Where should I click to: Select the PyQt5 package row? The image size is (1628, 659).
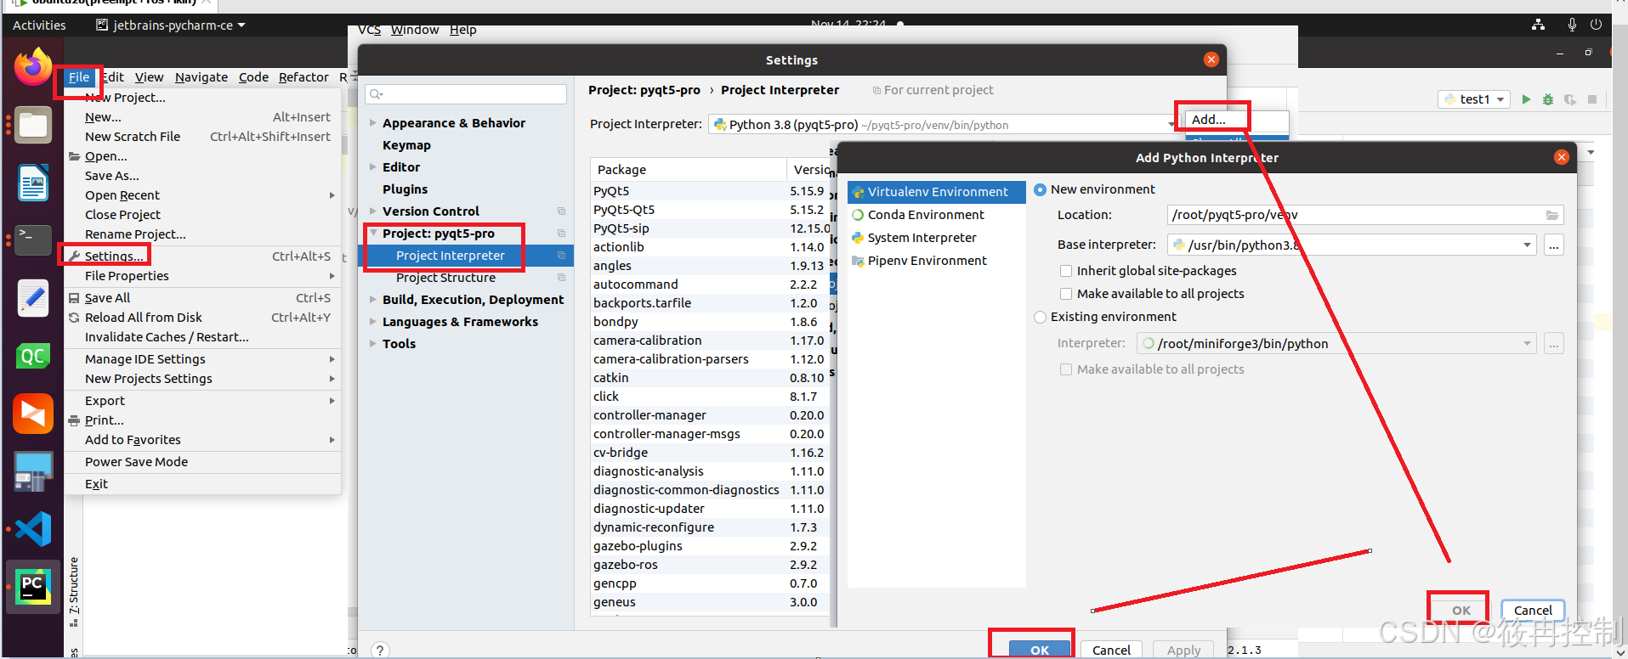tap(709, 191)
